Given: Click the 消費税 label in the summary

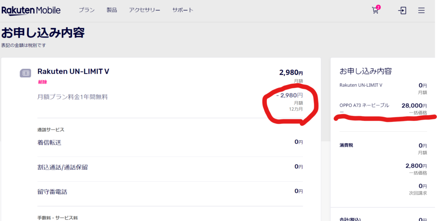Looking at the screenshot, I should (346, 145).
